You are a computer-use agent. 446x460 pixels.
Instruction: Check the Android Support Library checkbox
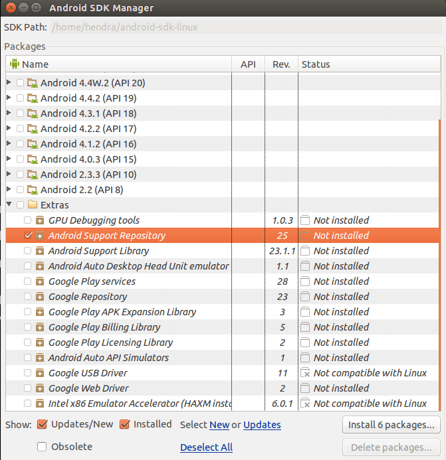pos(28,250)
